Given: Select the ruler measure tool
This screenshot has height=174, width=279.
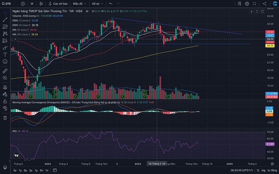Looking at the screenshot, I should [5, 71].
